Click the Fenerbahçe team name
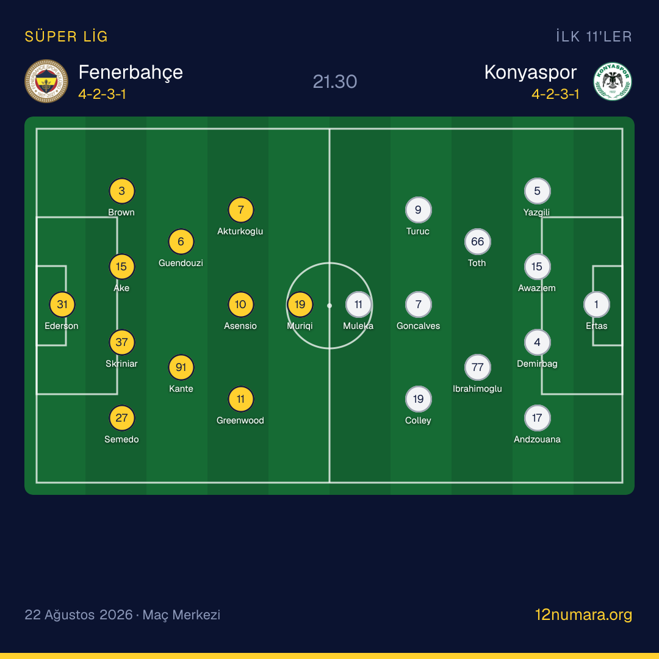The image size is (659, 659). (131, 72)
